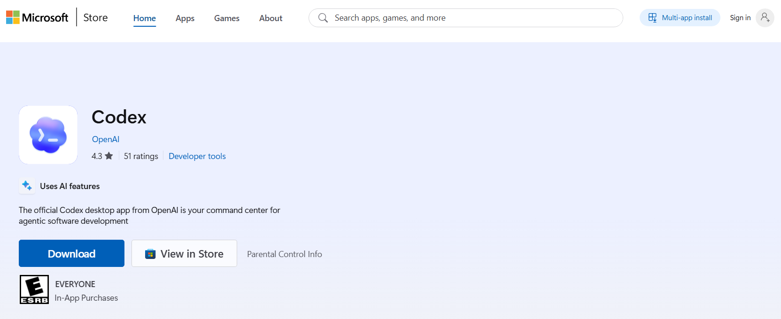Open the Games tab

click(227, 18)
